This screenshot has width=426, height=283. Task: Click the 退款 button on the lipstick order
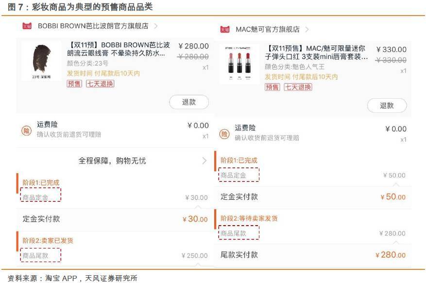pos(388,106)
